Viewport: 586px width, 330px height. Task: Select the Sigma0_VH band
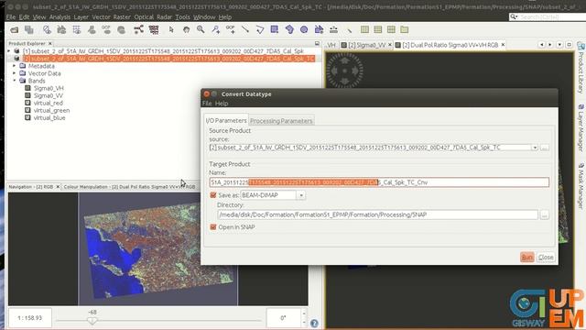(49, 88)
